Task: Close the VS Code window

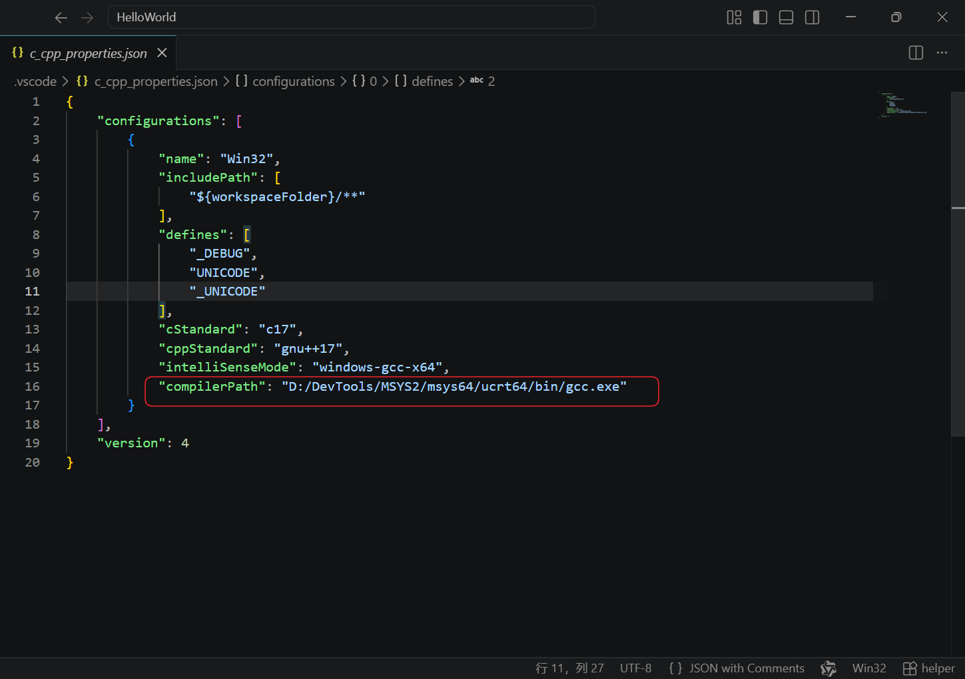Action: pyautogui.click(x=942, y=17)
